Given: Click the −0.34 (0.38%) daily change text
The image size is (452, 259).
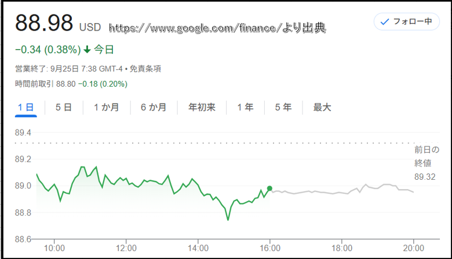Looking at the screenshot, I should pos(48,49).
